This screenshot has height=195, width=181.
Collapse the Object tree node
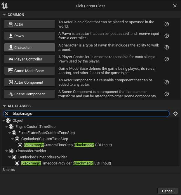pyautogui.click(x=4, y=121)
